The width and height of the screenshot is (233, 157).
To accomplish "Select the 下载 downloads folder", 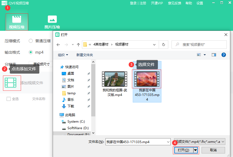I will point(70,106).
